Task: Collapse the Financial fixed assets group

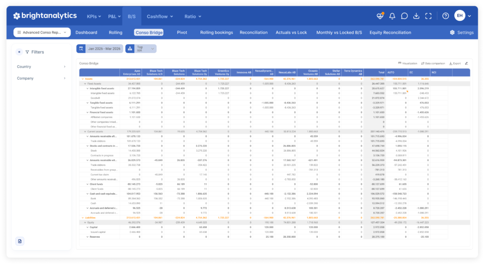Action: click(x=88, y=112)
